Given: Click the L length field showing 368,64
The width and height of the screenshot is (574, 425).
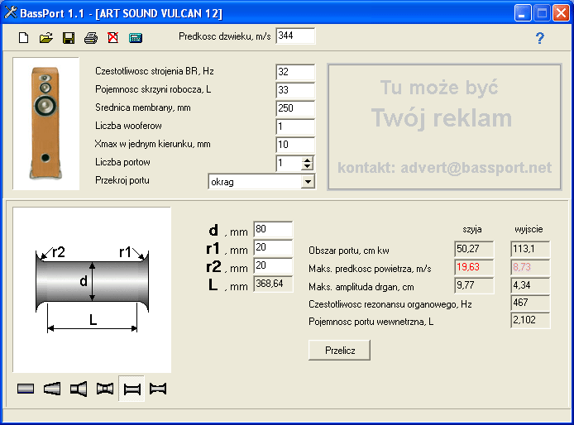Looking at the screenshot, I should pyautogui.click(x=273, y=284).
